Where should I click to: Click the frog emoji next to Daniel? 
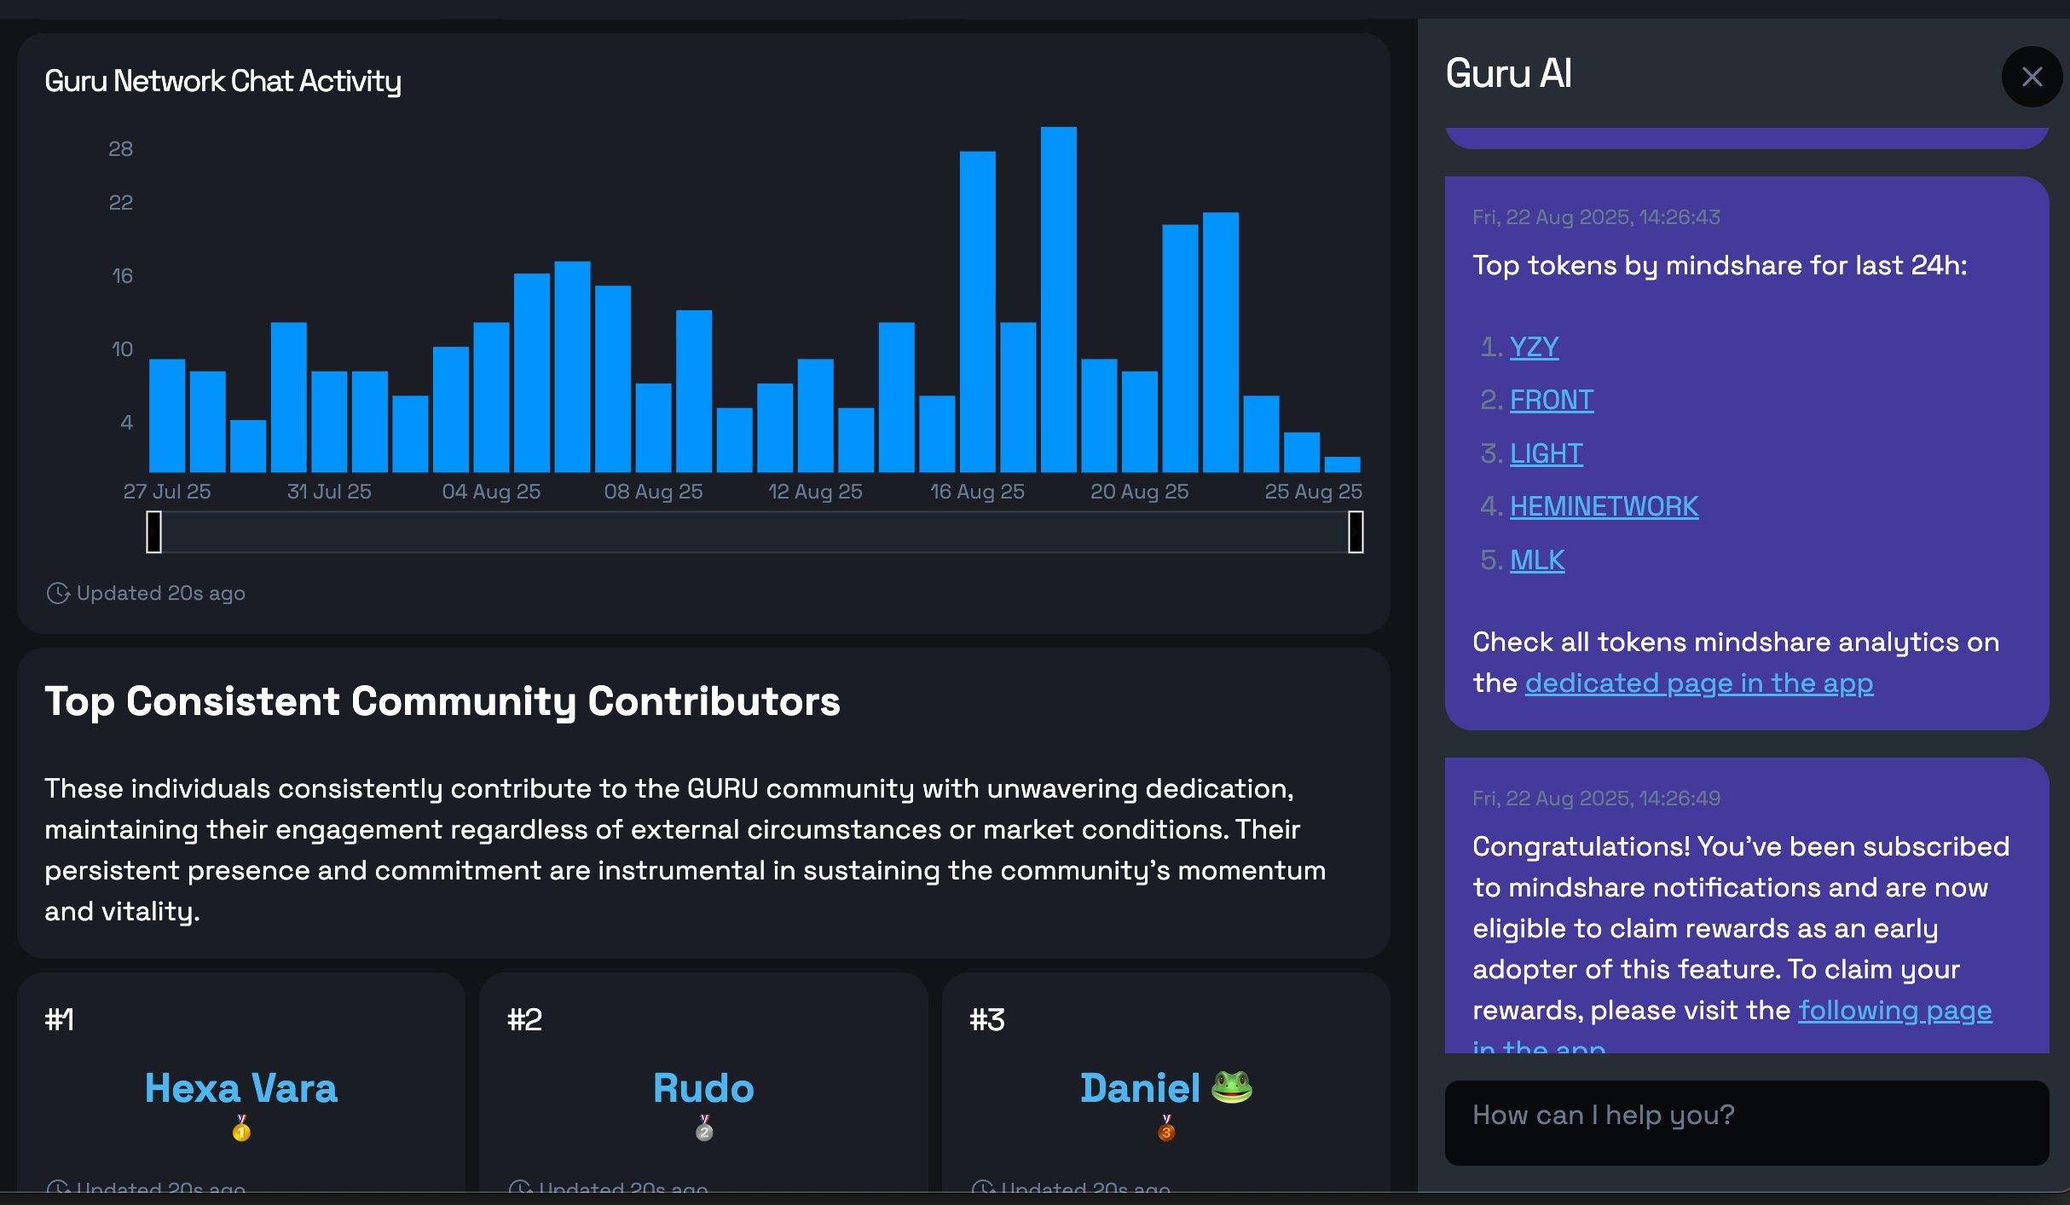[x=1232, y=1087]
